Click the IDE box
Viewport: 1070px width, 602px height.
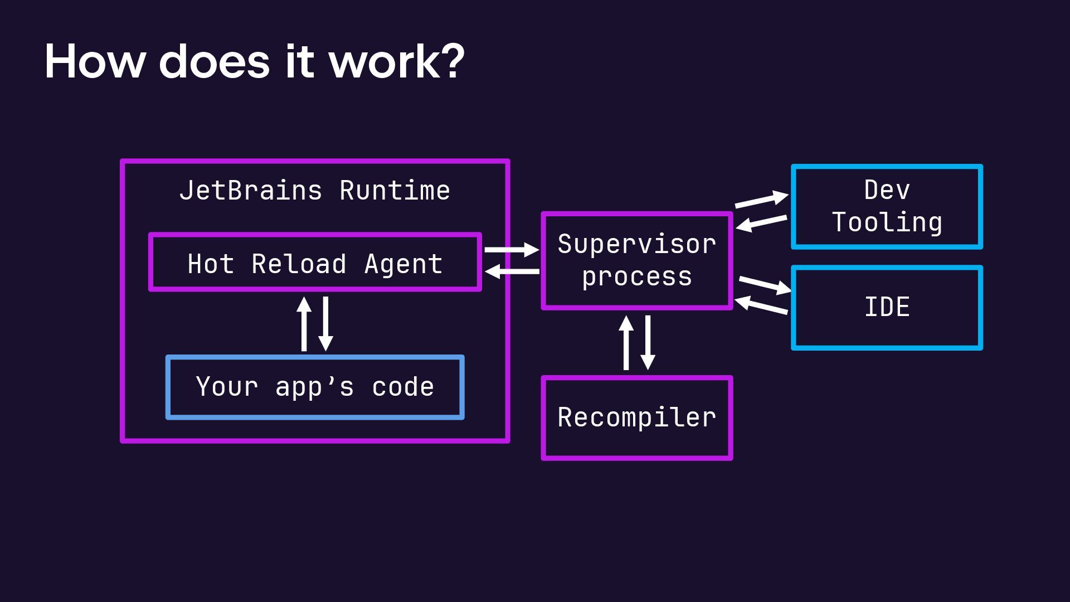[887, 308]
